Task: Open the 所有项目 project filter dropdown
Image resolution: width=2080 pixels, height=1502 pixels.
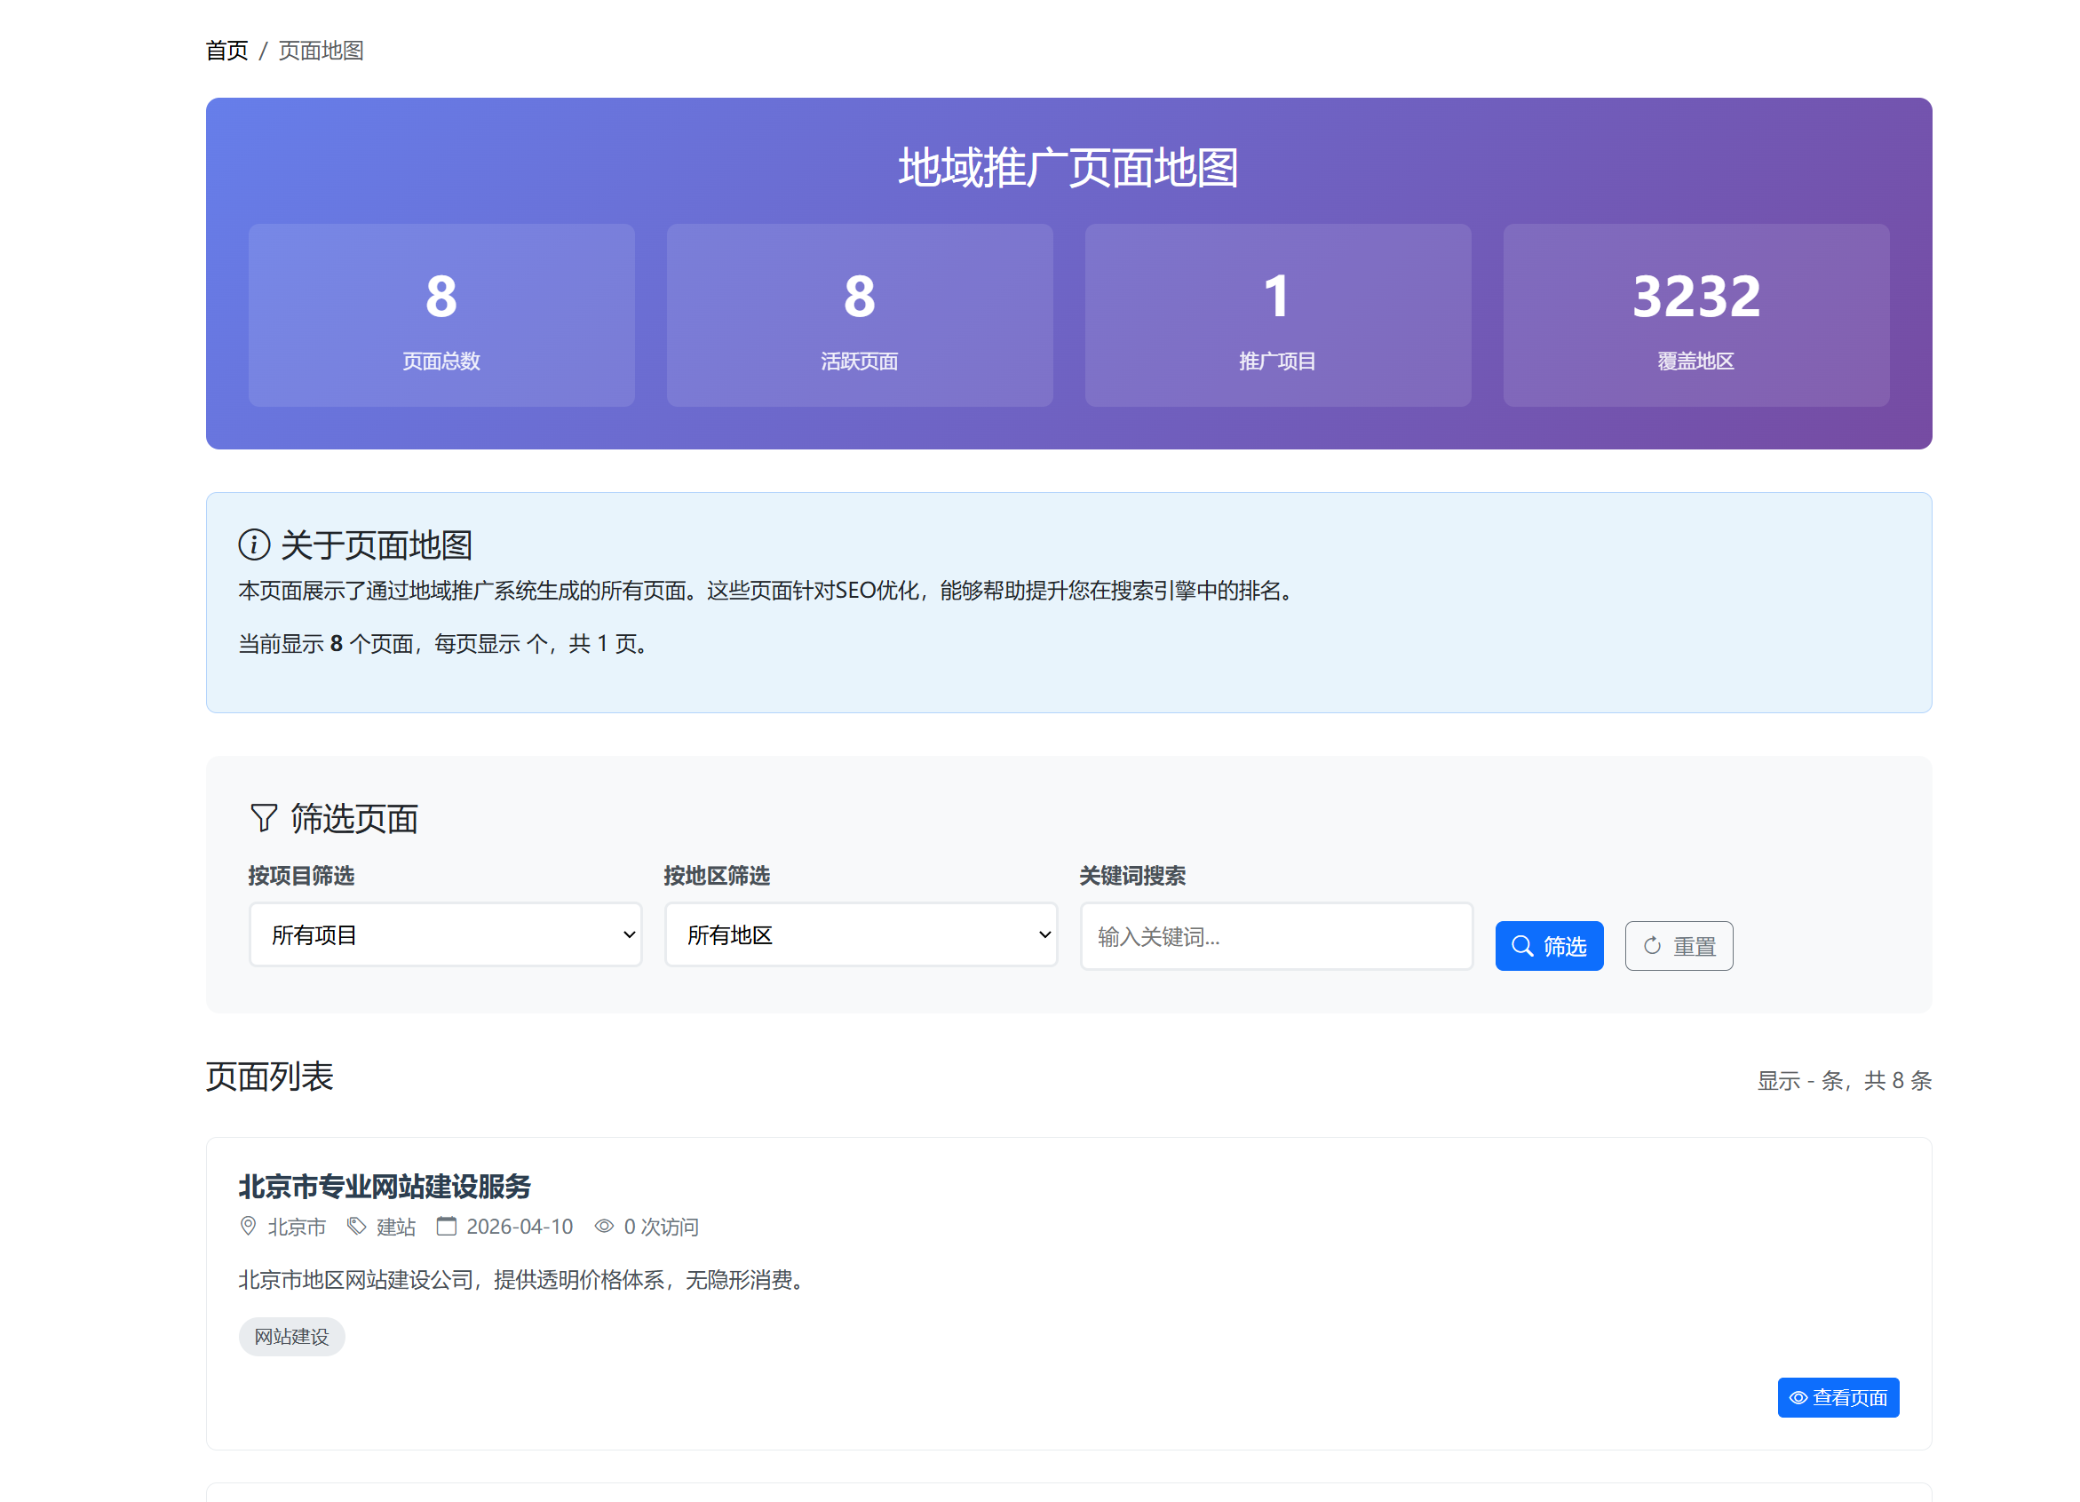Action: click(446, 934)
